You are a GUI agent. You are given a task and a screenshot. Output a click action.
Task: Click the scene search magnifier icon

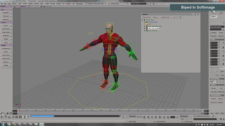click(x=147, y=4)
